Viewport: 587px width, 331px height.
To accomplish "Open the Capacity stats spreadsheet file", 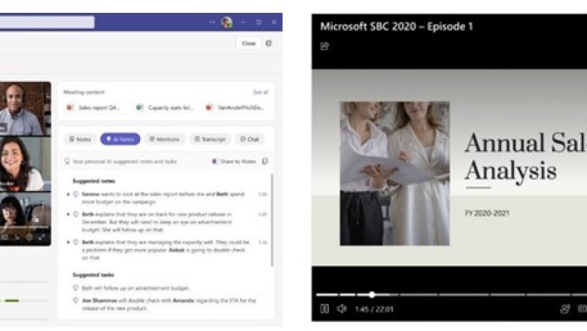I will click(165, 108).
